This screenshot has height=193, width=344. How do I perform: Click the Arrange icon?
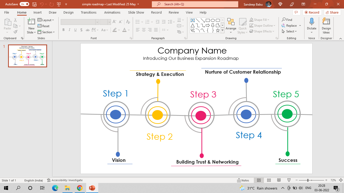[231, 22]
